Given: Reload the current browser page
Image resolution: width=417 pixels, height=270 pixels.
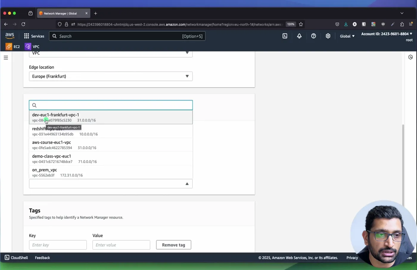Looking at the screenshot, I should coord(23,24).
